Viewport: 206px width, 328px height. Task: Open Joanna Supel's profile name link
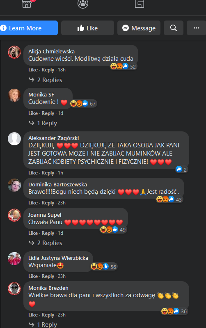pyautogui.click(x=45, y=215)
